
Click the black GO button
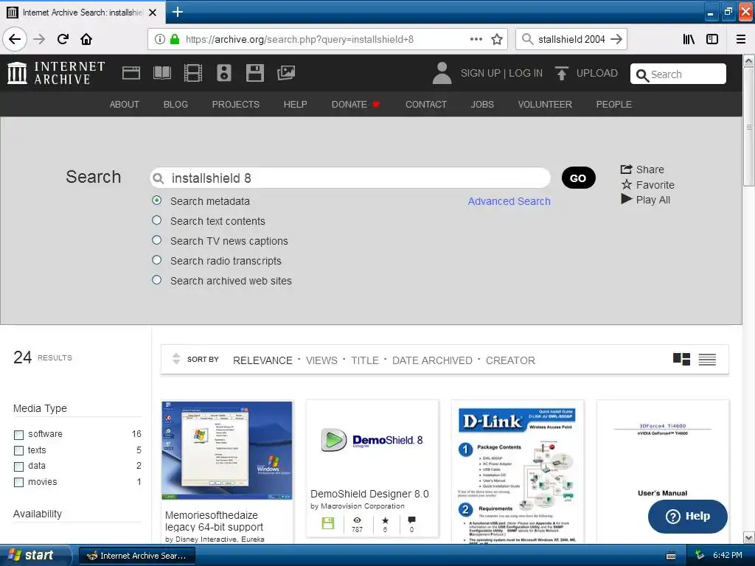578,178
